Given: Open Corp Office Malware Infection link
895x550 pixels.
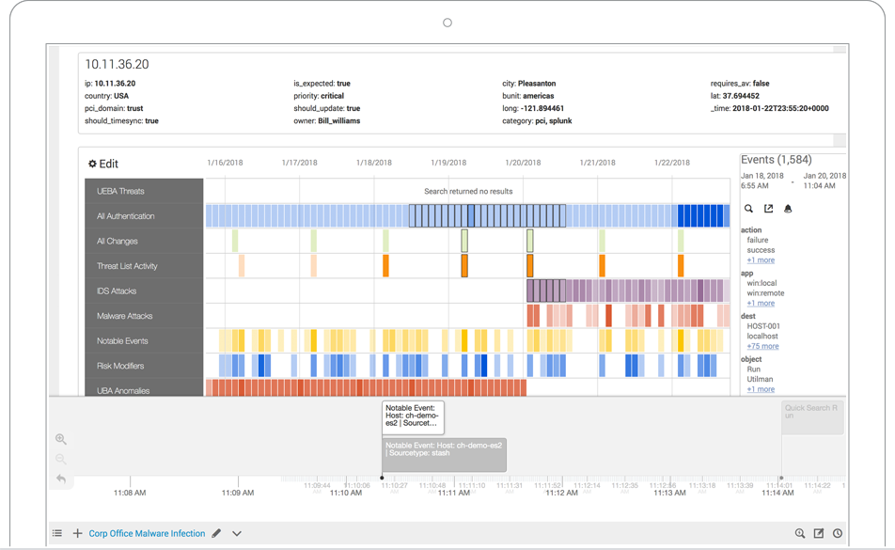Looking at the screenshot, I should coord(147,533).
